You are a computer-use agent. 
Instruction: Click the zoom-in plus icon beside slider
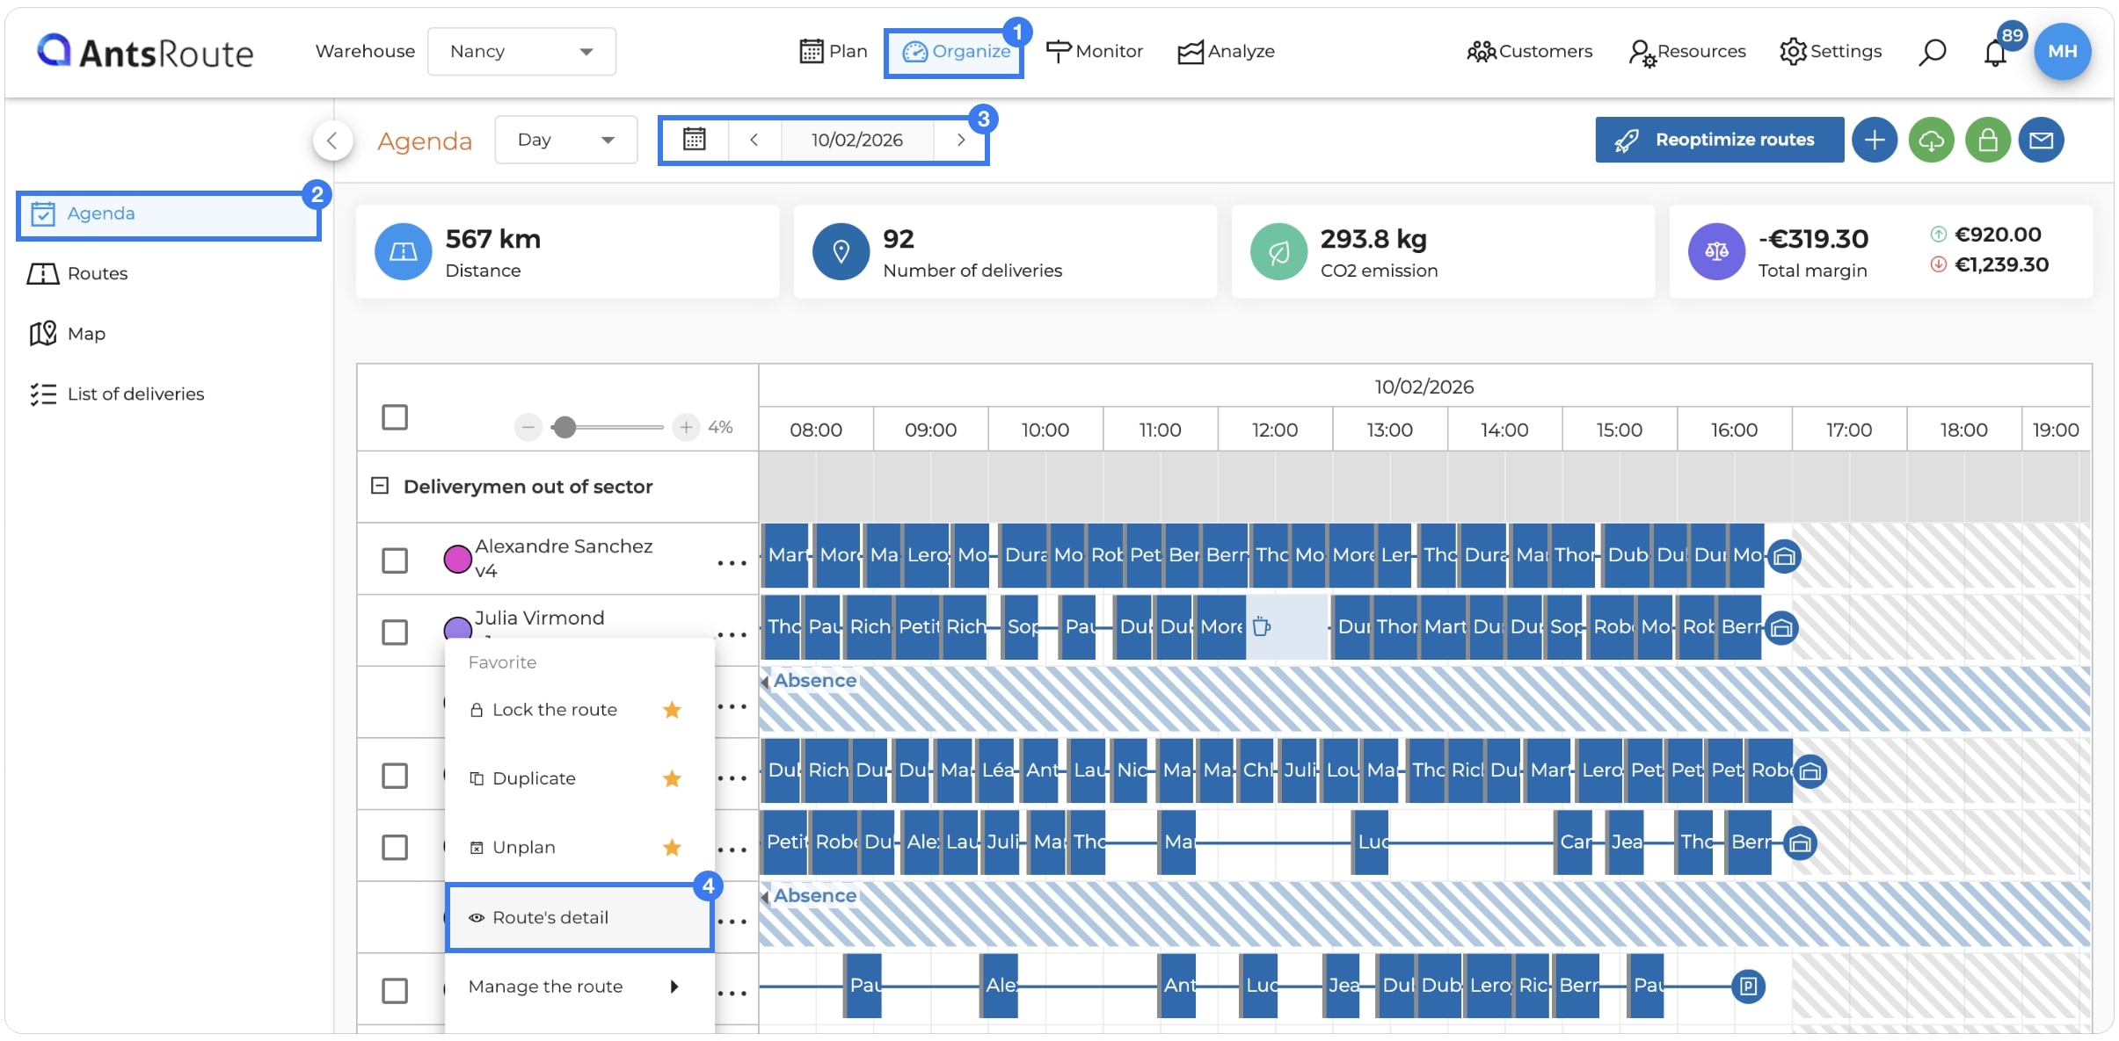[x=686, y=427]
